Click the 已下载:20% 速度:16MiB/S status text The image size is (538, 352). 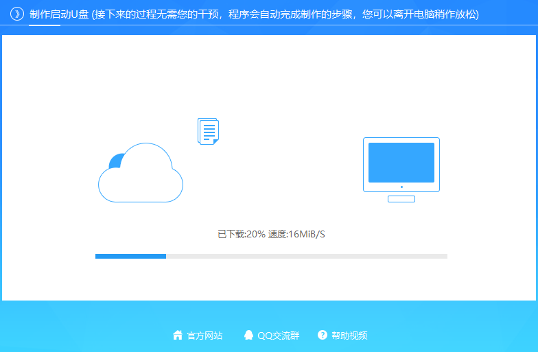pyautogui.click(x=272, y=235)
